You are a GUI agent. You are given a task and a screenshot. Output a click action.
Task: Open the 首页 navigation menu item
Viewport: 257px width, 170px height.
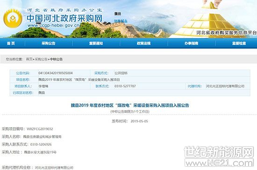[11, 43]
